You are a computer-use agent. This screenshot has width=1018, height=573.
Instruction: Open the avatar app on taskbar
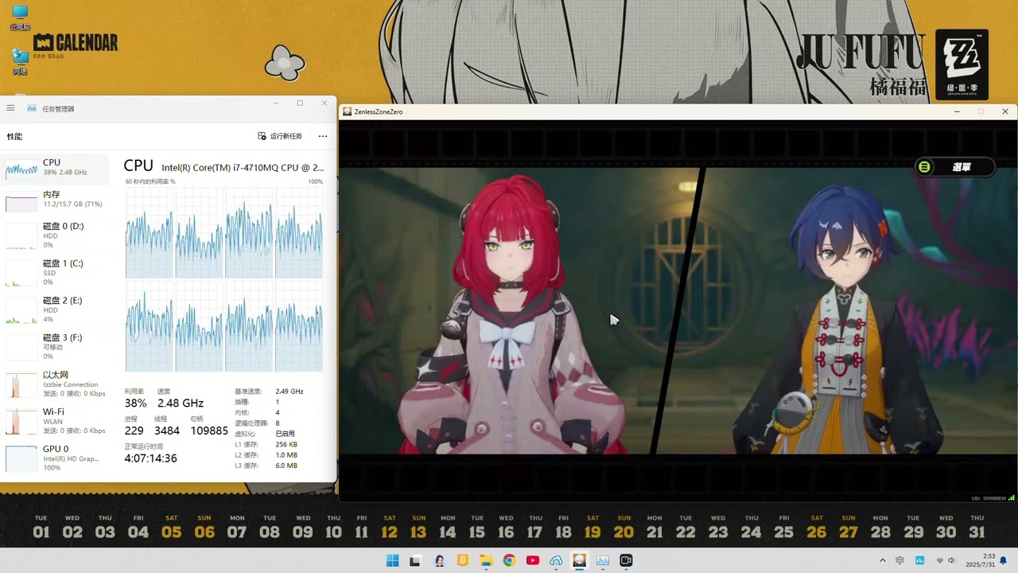tap(439, 560)
